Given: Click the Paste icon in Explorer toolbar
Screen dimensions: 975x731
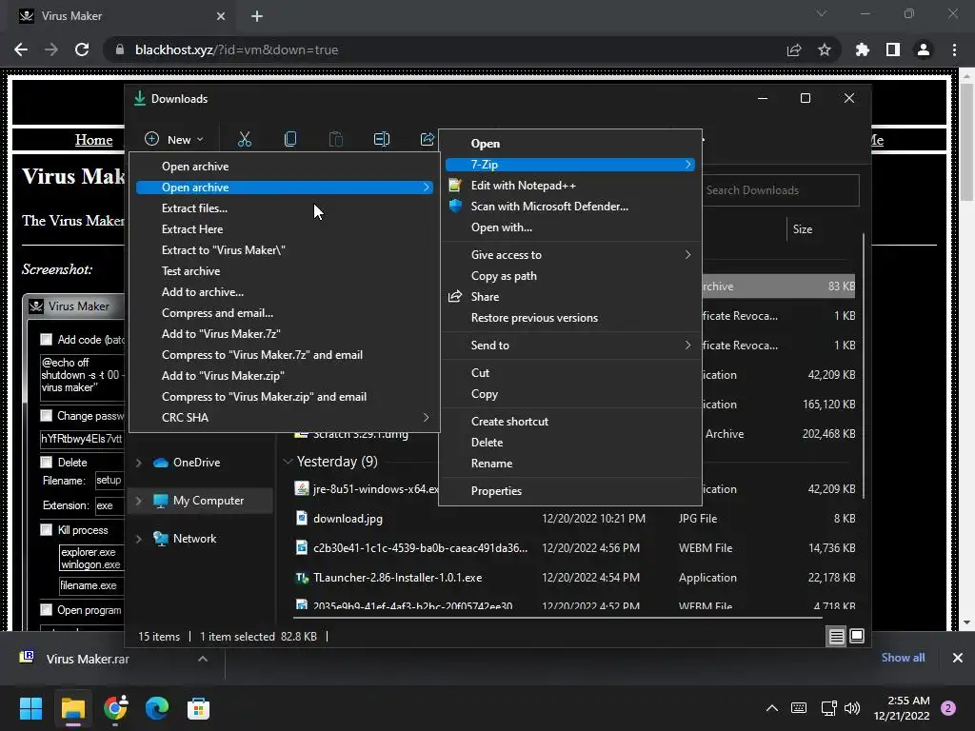Looking at the screenshot, I should click(x=336, y=139).
